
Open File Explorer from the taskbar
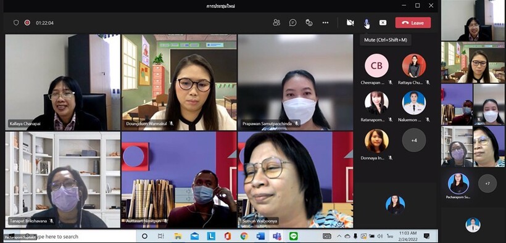click(178, 236)
